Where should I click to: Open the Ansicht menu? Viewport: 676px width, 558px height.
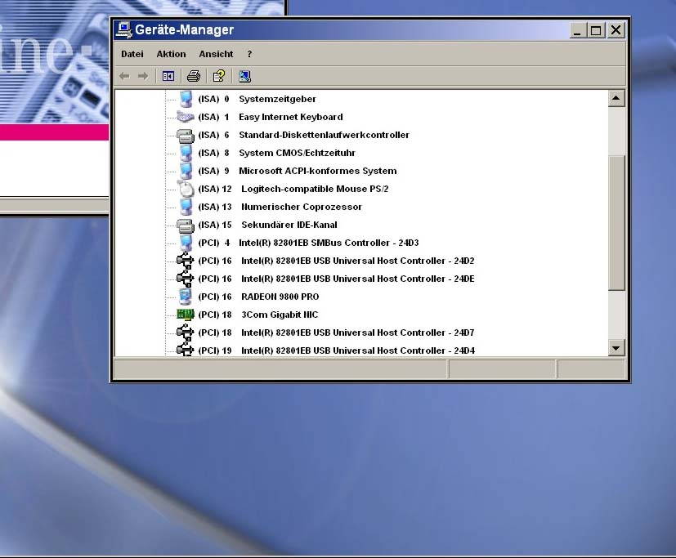point(216,54)
